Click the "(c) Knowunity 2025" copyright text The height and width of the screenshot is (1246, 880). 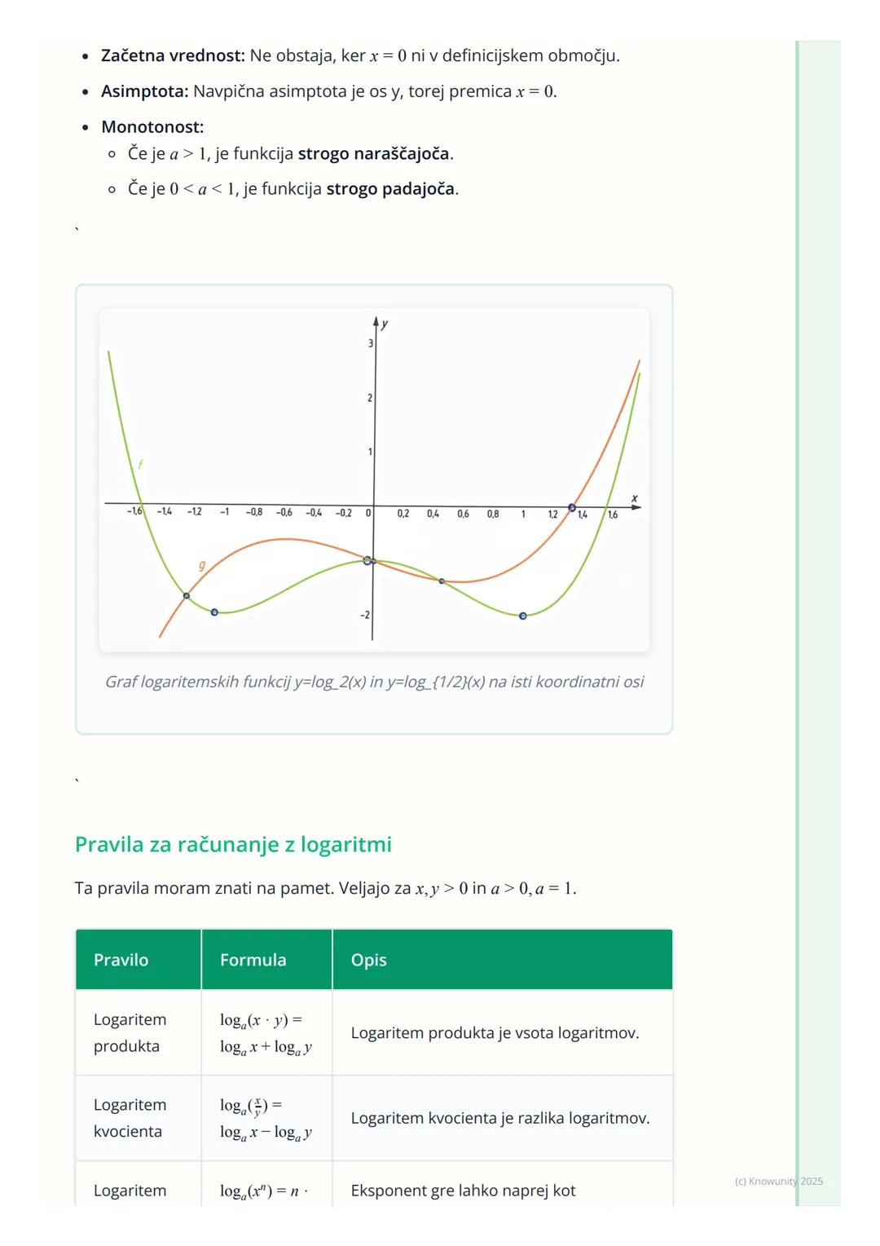tap(778, 1181)
